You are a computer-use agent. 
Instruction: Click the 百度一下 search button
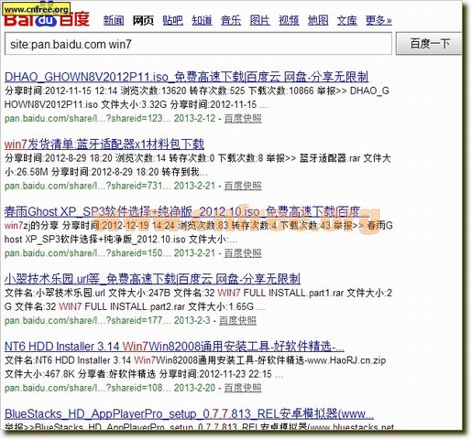429,44
